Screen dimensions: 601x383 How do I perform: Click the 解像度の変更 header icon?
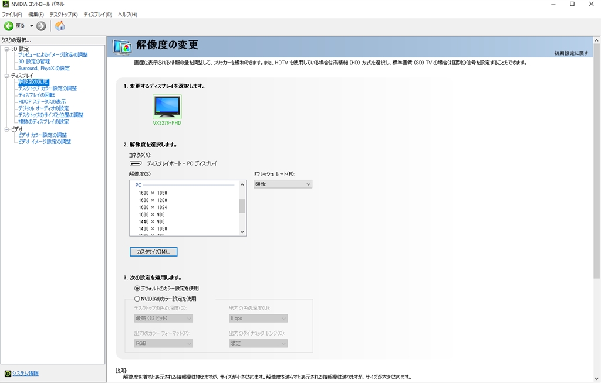coord(122,47)
